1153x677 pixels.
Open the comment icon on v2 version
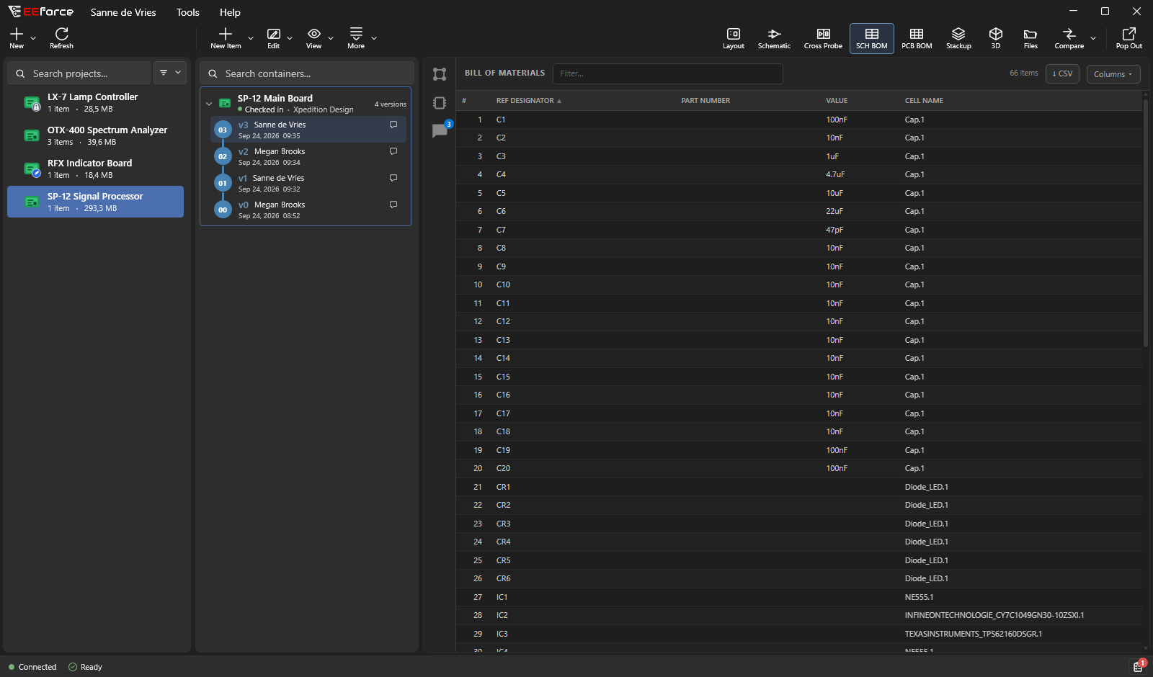pos(393,151)
